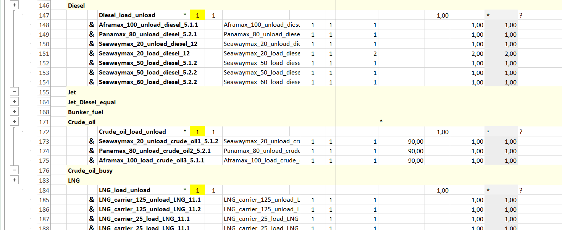The height and width of the screenshot is (230, 562).
Task: Click row header 147
Action: (x=44, y=15)
